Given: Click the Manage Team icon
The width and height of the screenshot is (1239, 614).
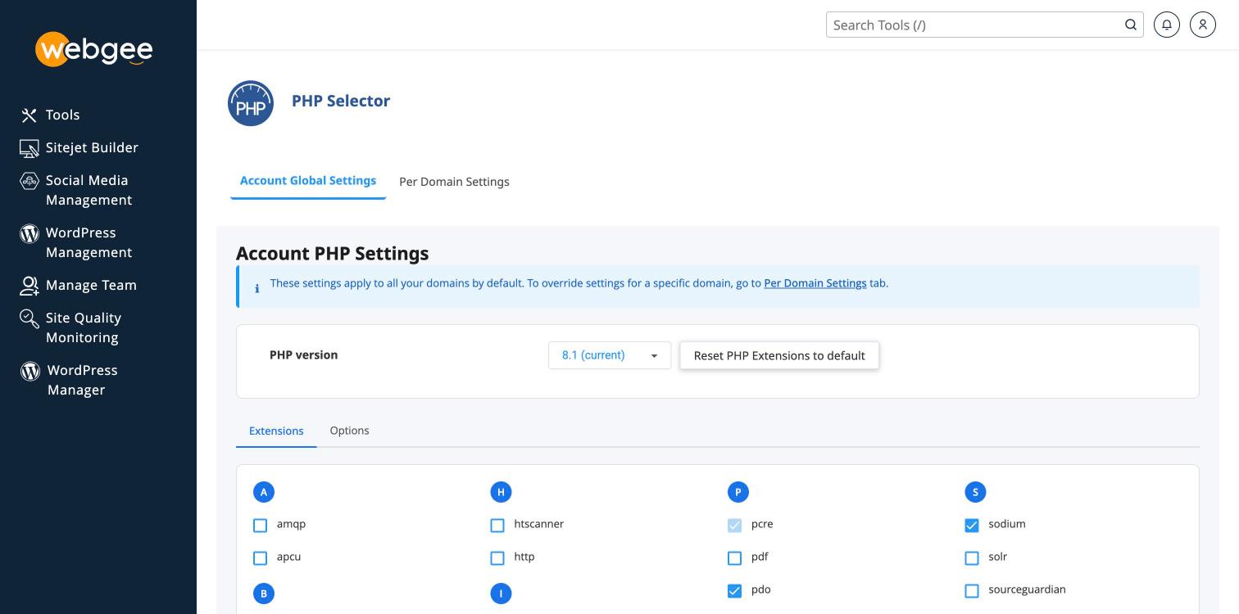Looking at the screenshot, I should tap(29, 286).
